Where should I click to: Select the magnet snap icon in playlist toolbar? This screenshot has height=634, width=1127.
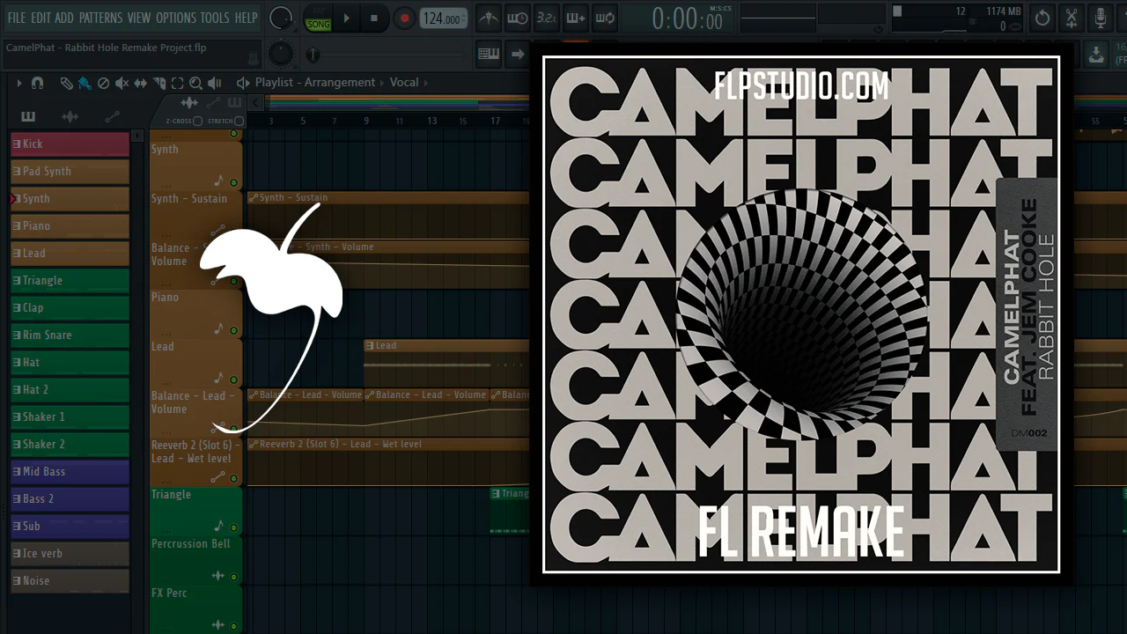click(x=37, y=83)
